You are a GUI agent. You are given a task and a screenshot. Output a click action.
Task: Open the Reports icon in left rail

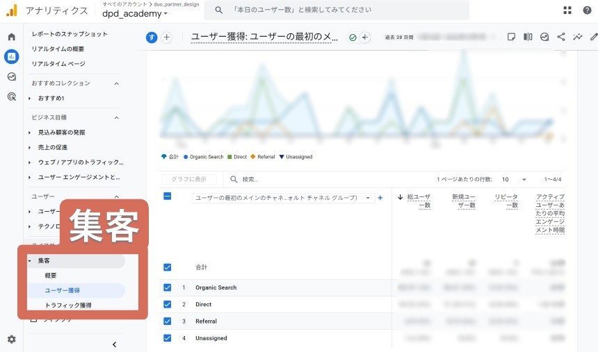pyautogui.click(x=11, y=56)
